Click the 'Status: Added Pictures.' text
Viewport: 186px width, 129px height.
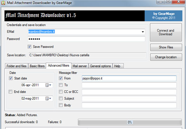pyautogui.click(x=21, y=115)
